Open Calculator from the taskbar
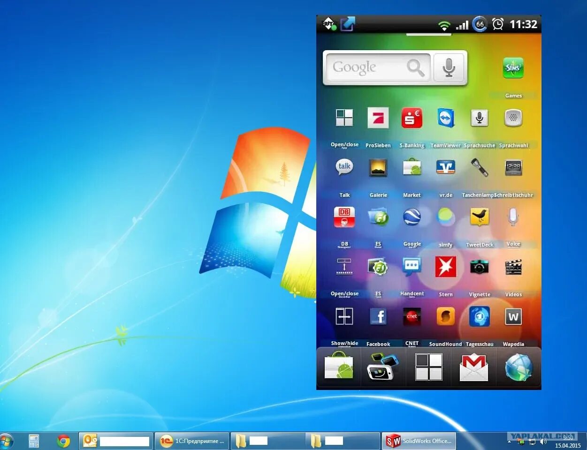 pyautogui.click(x=34, y=441)
